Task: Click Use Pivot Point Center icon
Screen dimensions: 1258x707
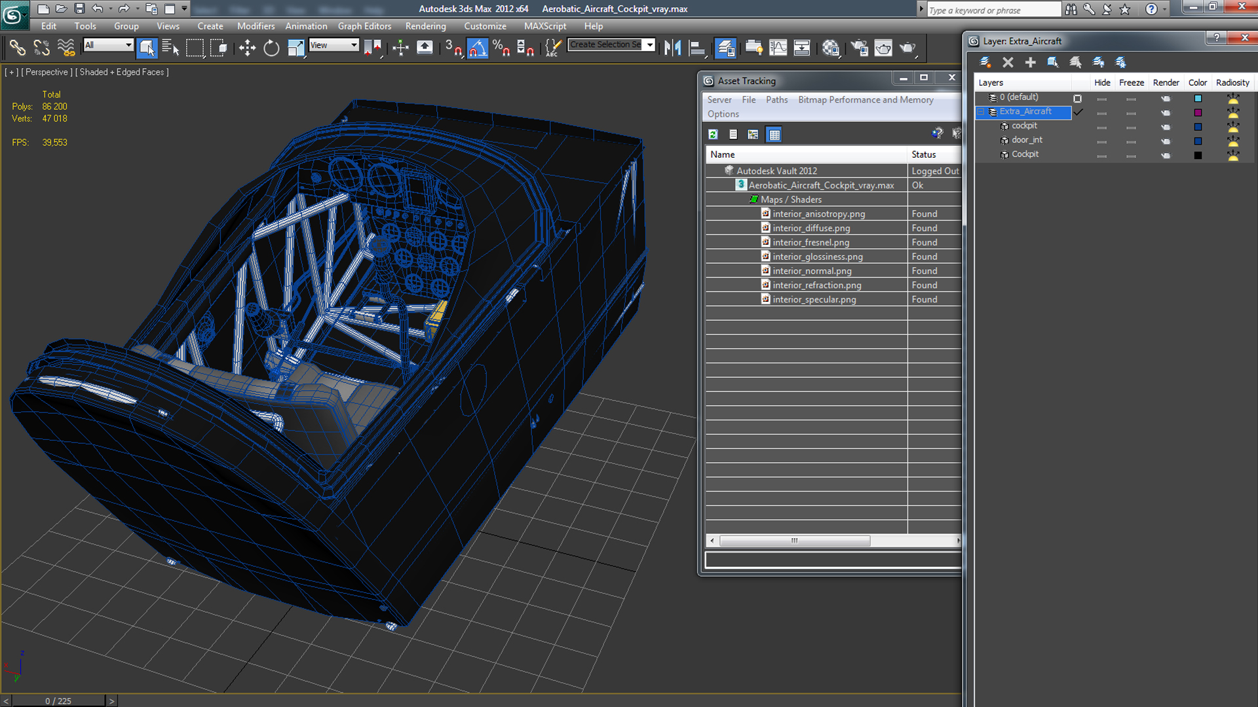Action: point(372,48)
